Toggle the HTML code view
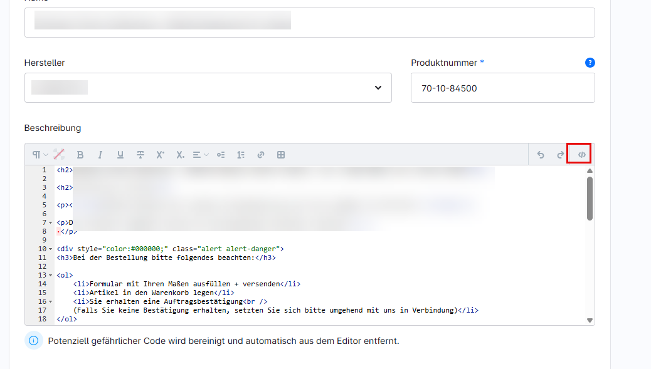Screen dimensions: 651x369 tap(581, 155)
